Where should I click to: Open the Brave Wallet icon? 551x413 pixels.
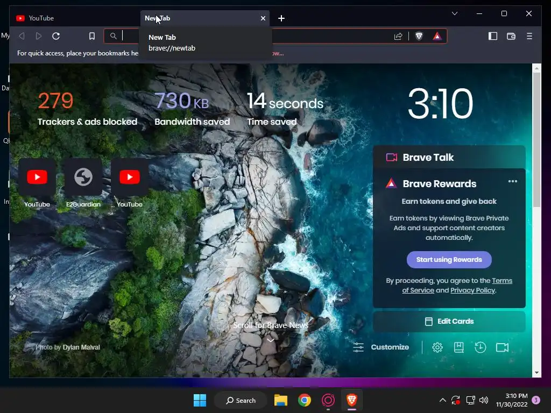pyautogui.click(x=511, y=36)
